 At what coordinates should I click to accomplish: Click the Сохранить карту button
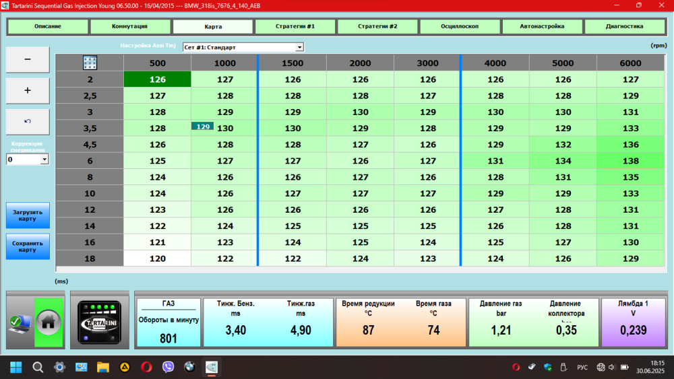click(x=28, y=246)
